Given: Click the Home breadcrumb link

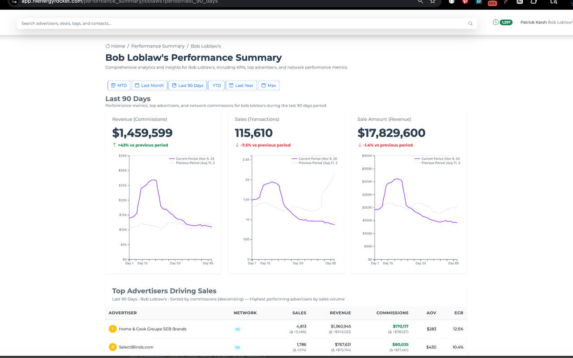Looking at the screenshot, I should click(x=115, y=46).
